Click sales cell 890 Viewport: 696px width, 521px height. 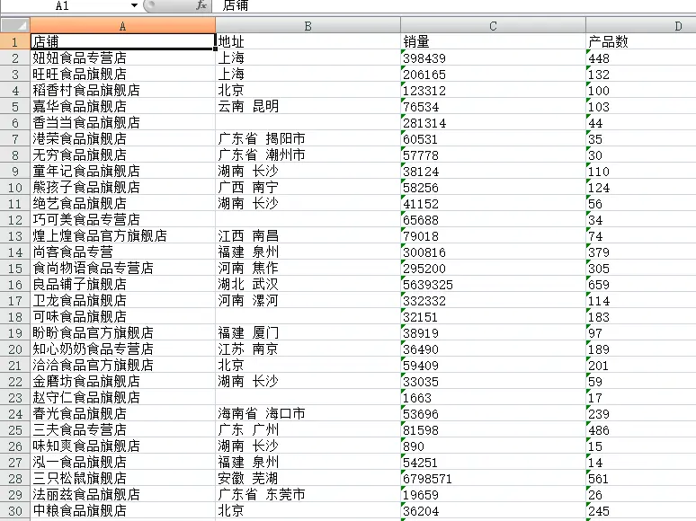pyautogui.click(x=493, y=446)
